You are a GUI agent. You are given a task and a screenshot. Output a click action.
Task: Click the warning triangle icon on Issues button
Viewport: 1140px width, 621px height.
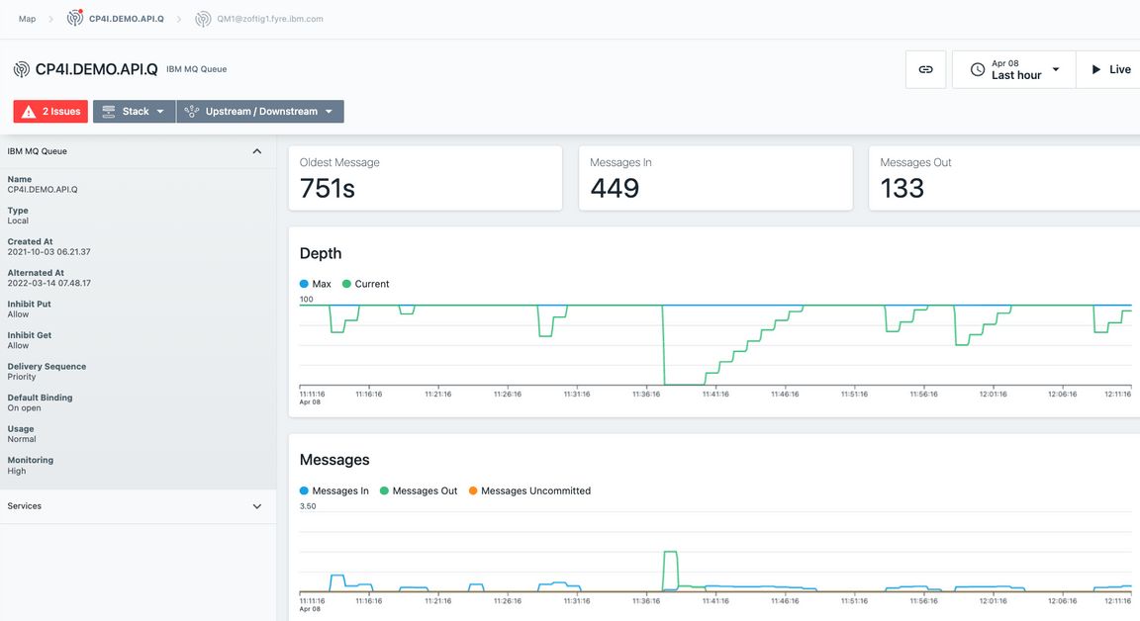click(x=29, y=111)
